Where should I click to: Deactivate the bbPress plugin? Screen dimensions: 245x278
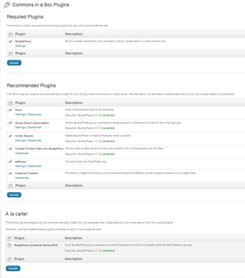[35, 166]
